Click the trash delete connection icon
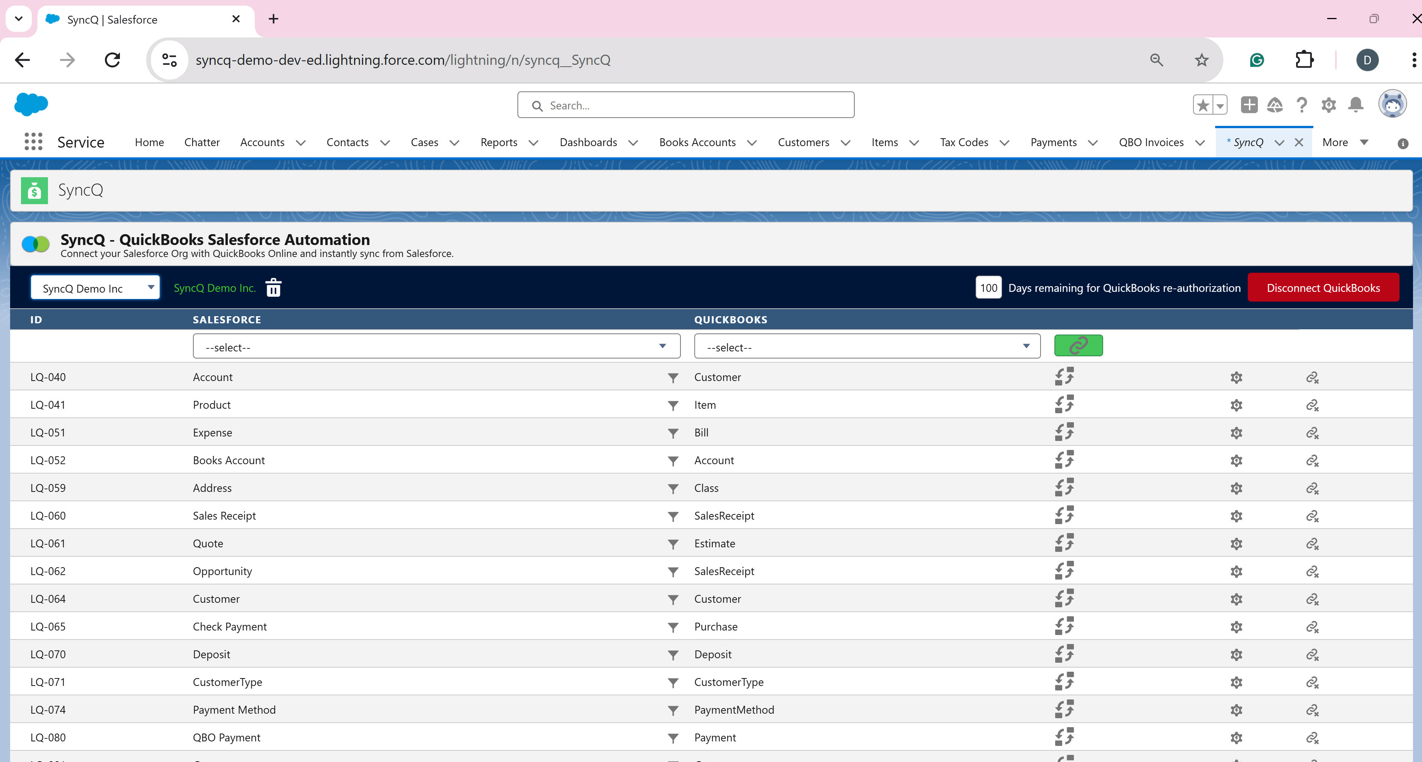Image resolution: width=1422 pixels, height=762 pixels. click(x=273, y=287)
